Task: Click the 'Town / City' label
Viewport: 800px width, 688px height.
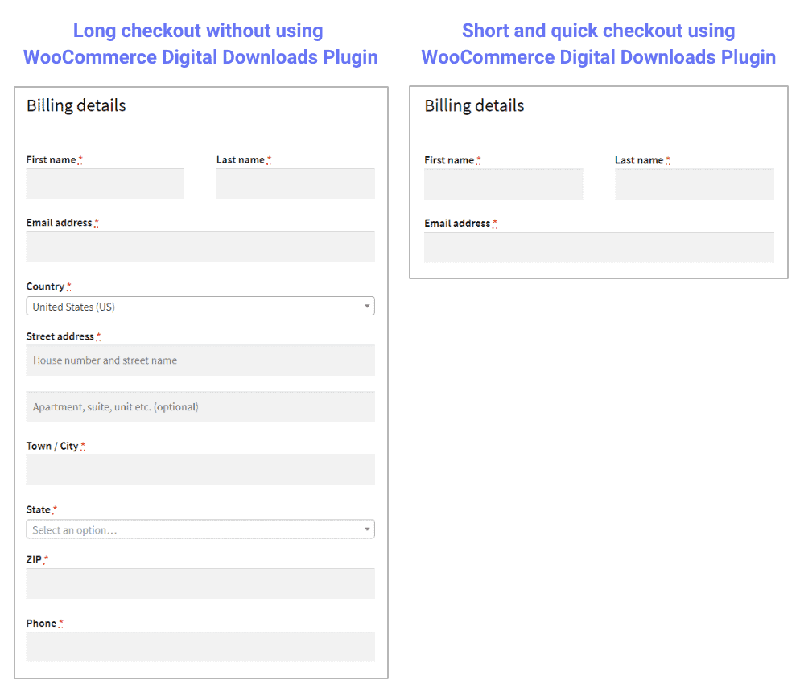Action: (52, 447)
